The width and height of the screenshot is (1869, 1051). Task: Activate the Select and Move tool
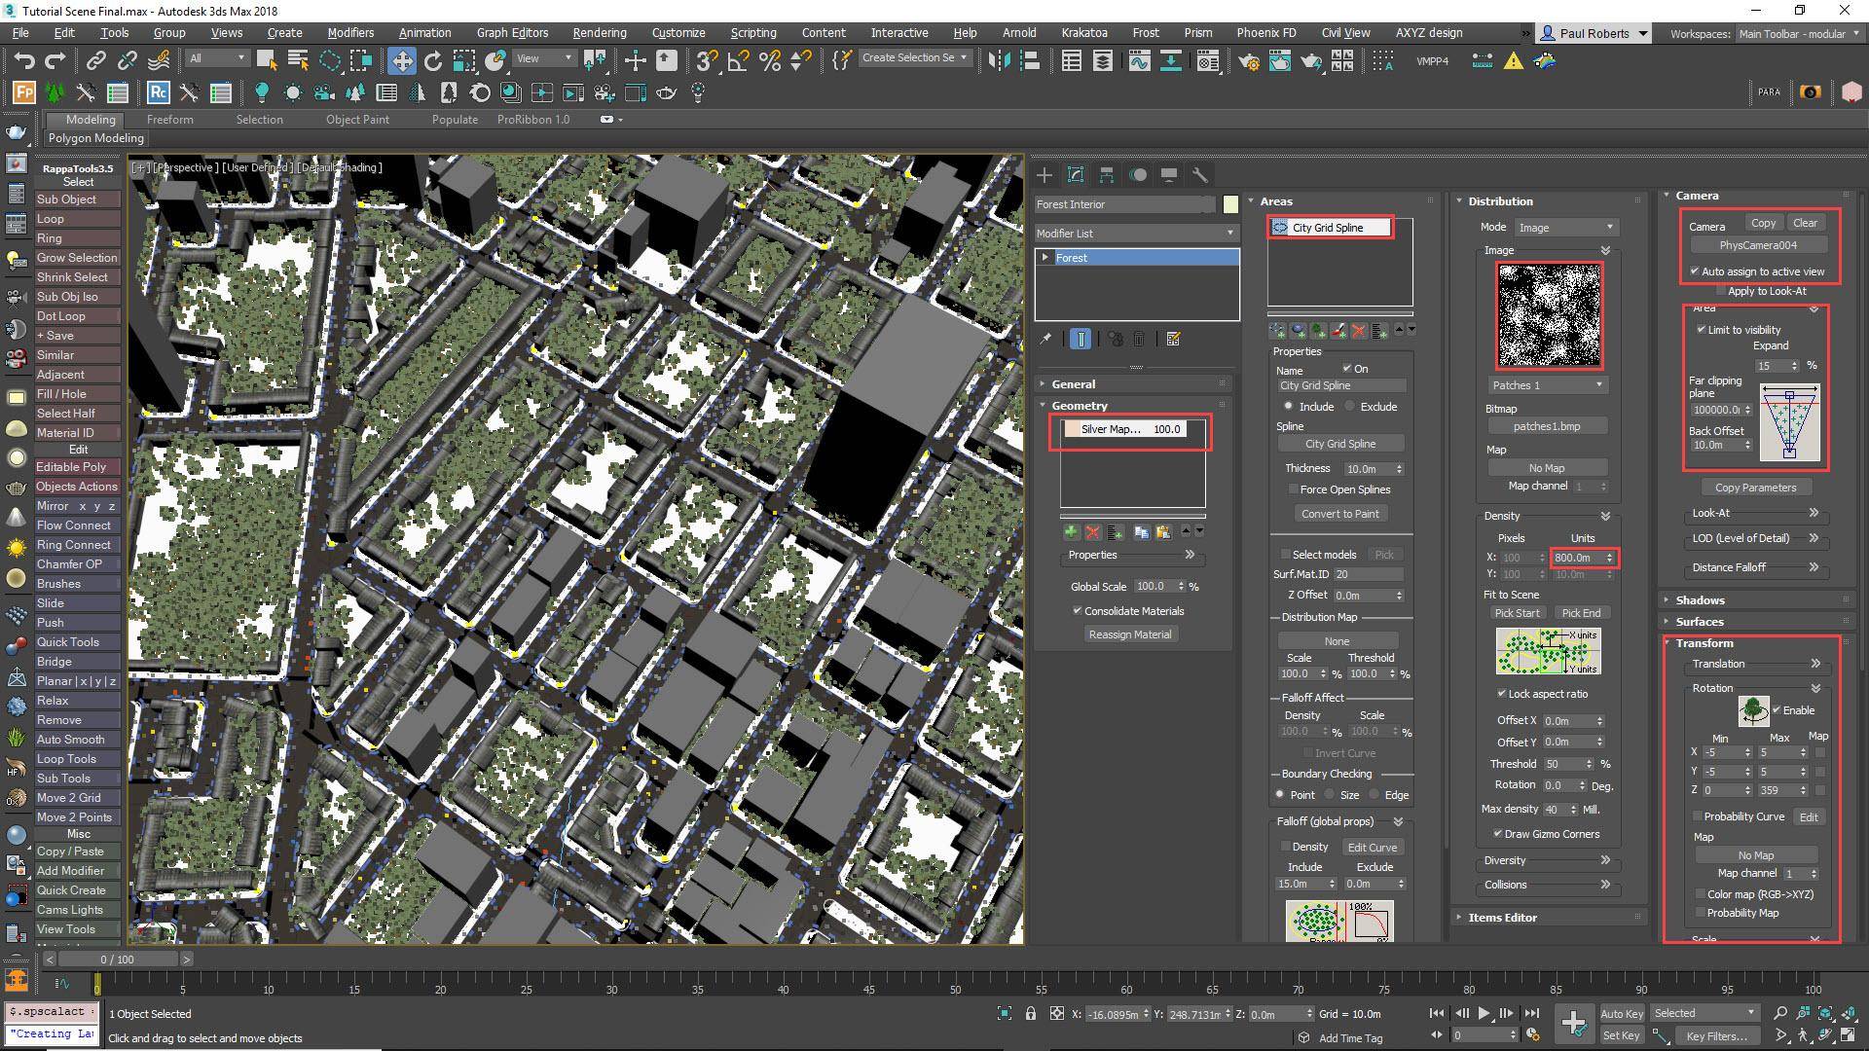point(402,60)
